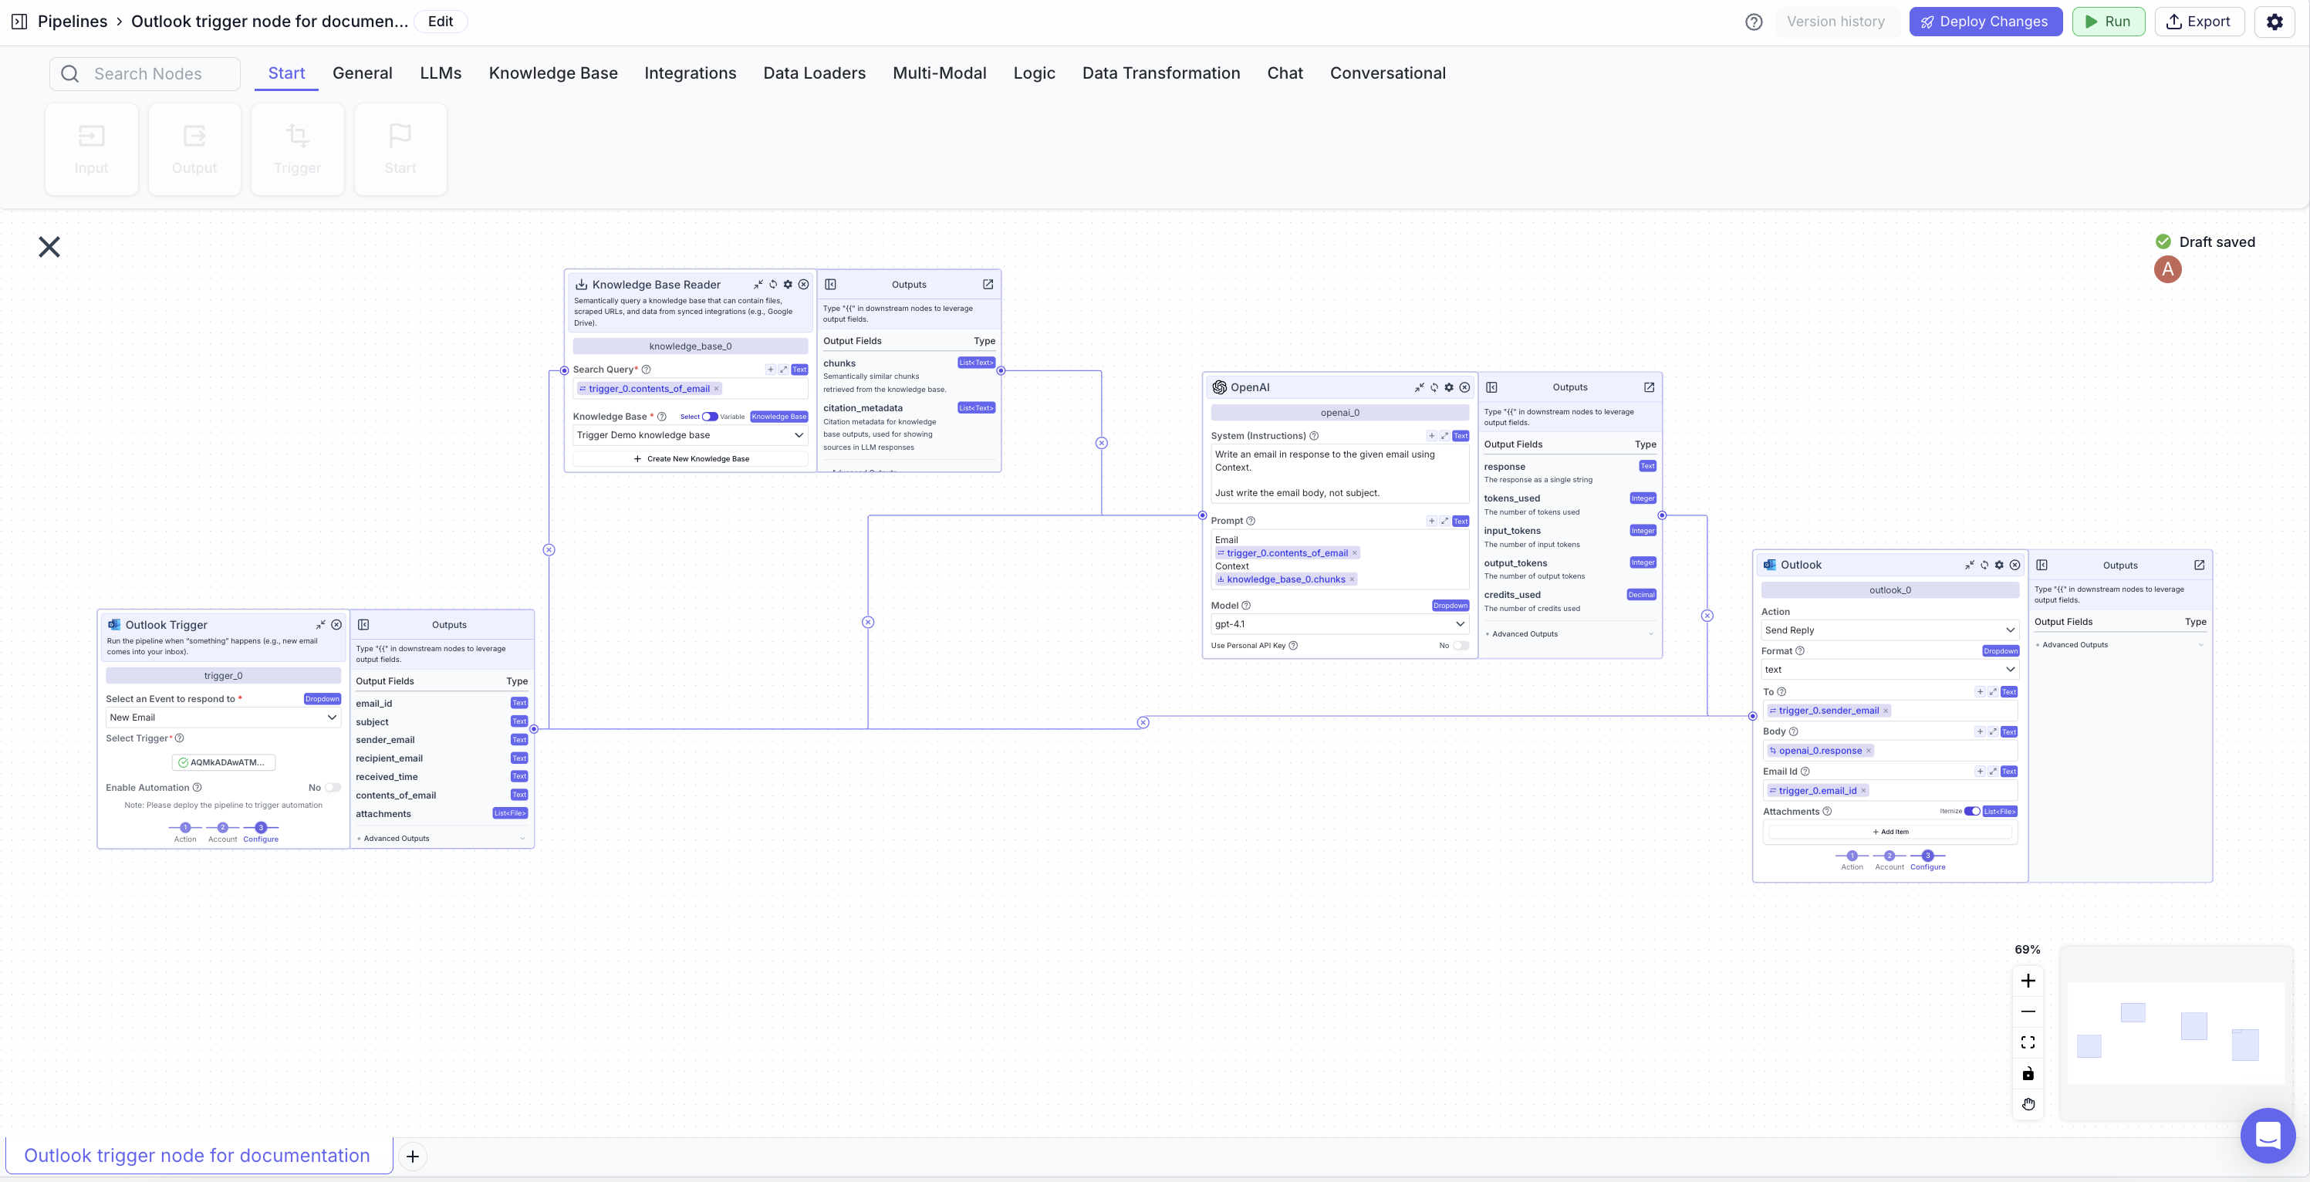Open the chat support bubble
The width and height of the screenshot is (2310, 1182).
pyautogui.click(x=2267, y=1136)
